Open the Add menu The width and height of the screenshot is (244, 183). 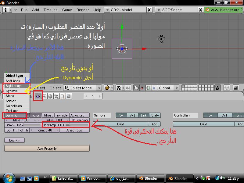coord(35,10)
